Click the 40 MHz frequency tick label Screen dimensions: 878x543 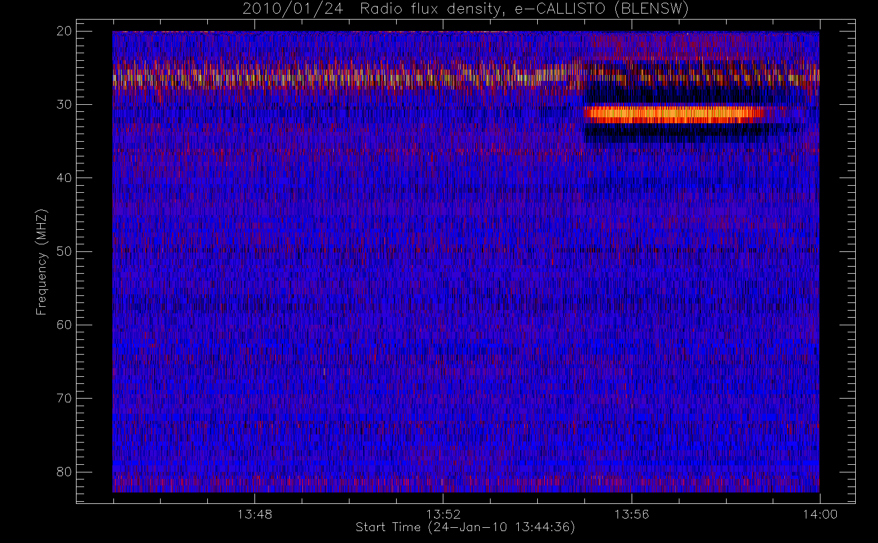(64, 178)
